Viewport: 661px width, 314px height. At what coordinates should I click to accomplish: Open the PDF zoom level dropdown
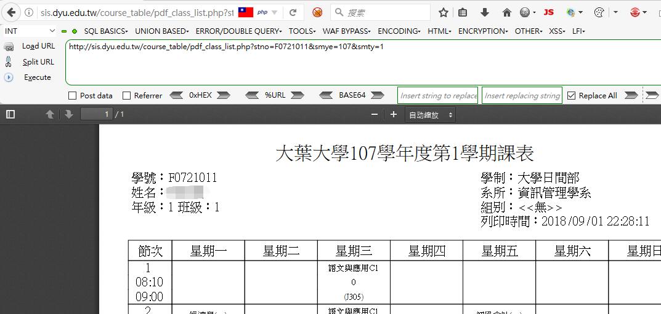(x=430, y=115)
